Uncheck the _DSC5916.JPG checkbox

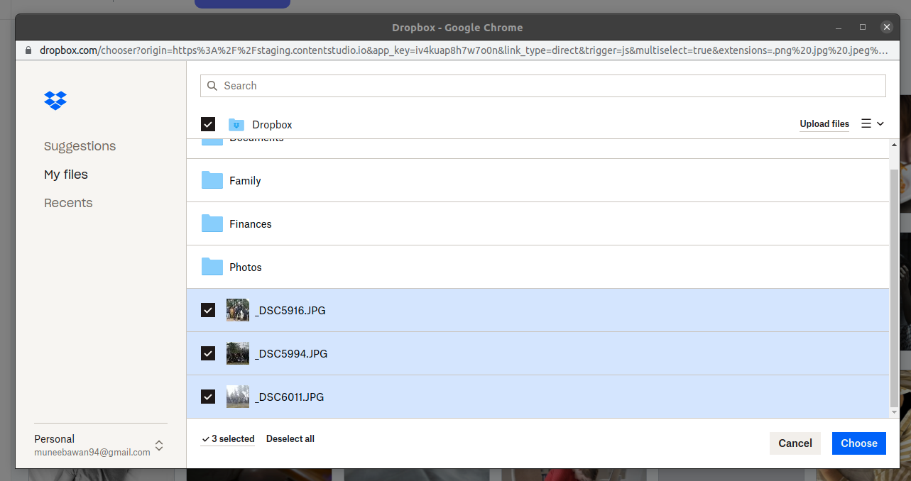click(x=208, y=310)
